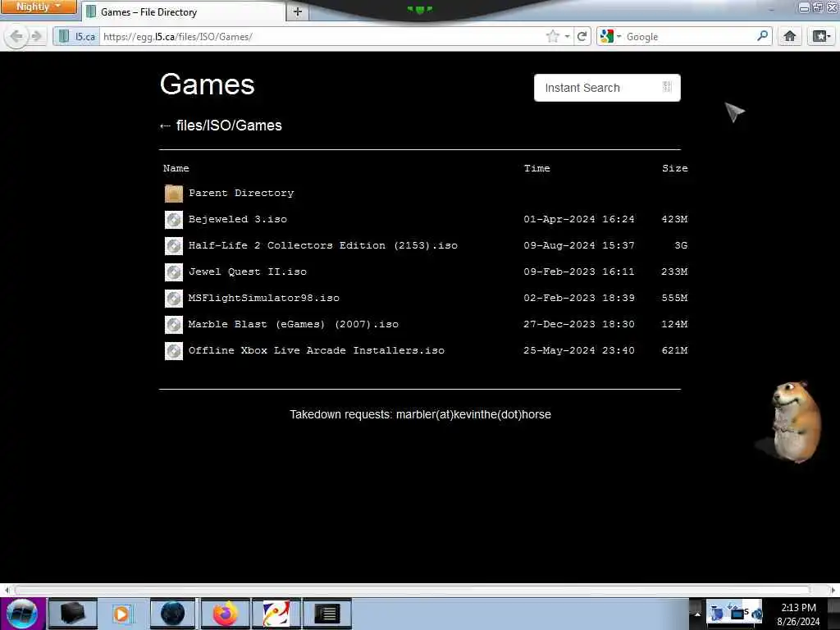Show hidden system tray icons

point(697,614)
